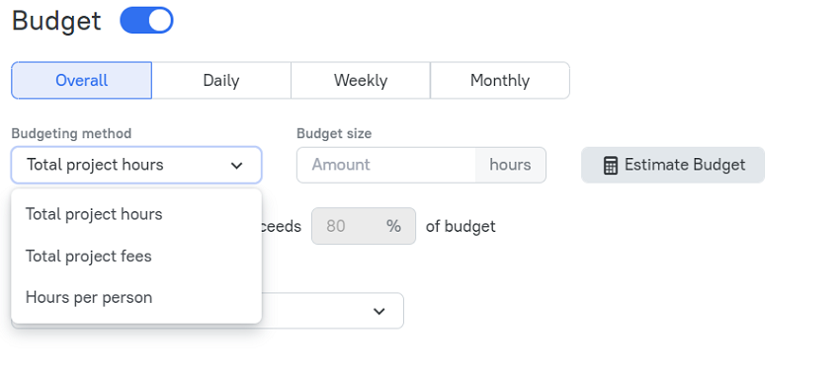
Task: Click the Budgeting method label
Action: (71, 134)
